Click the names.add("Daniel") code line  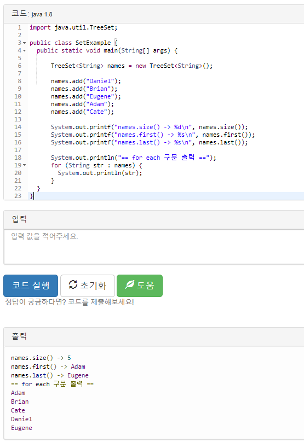(x=86, y=81)
